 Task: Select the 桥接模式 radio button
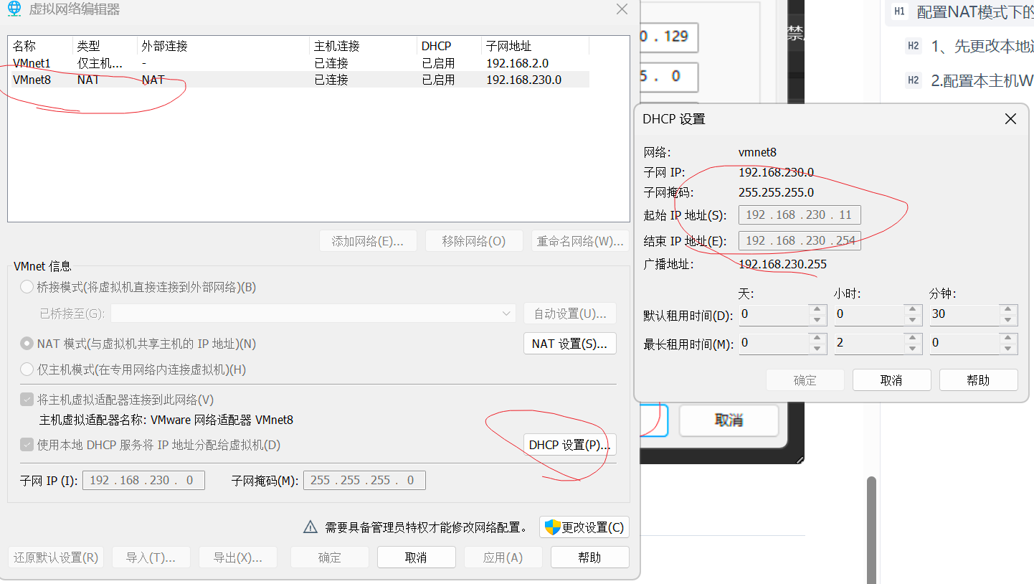tap(27, 287)
